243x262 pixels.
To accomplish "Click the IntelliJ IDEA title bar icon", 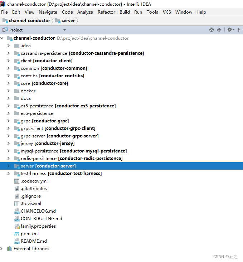I will (3, 4).
